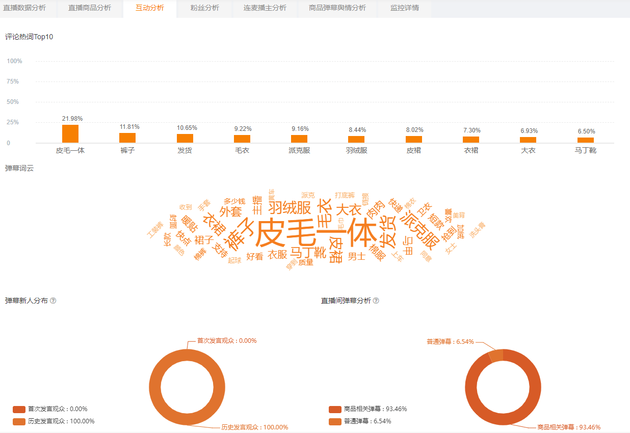The image size is (630, 433).
Task: Click the 皮毛一体 bar in chart
Action: click(70, 134)
